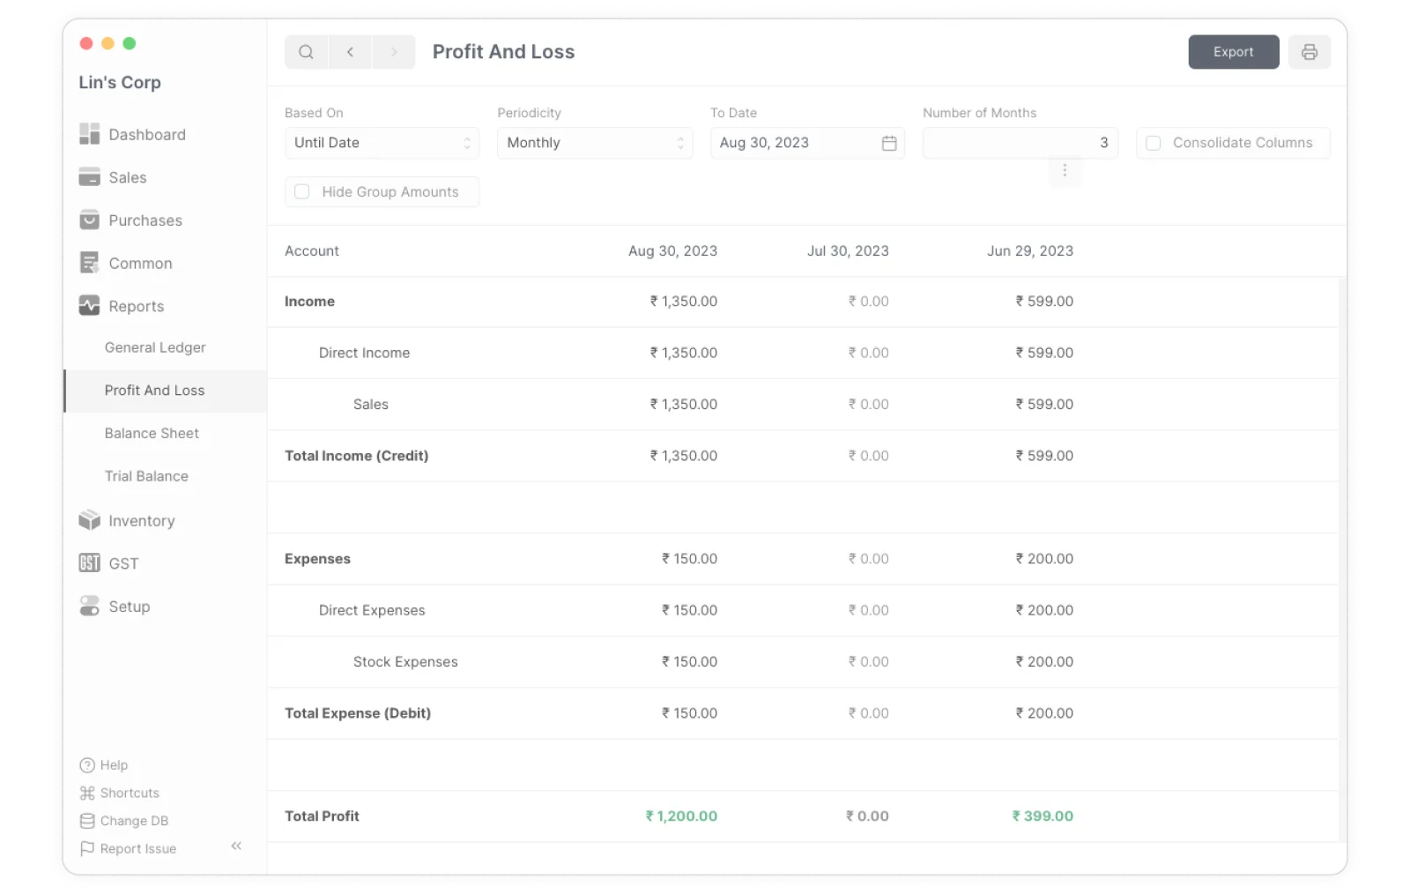Switch to Trial Balance report

[146, 476]
